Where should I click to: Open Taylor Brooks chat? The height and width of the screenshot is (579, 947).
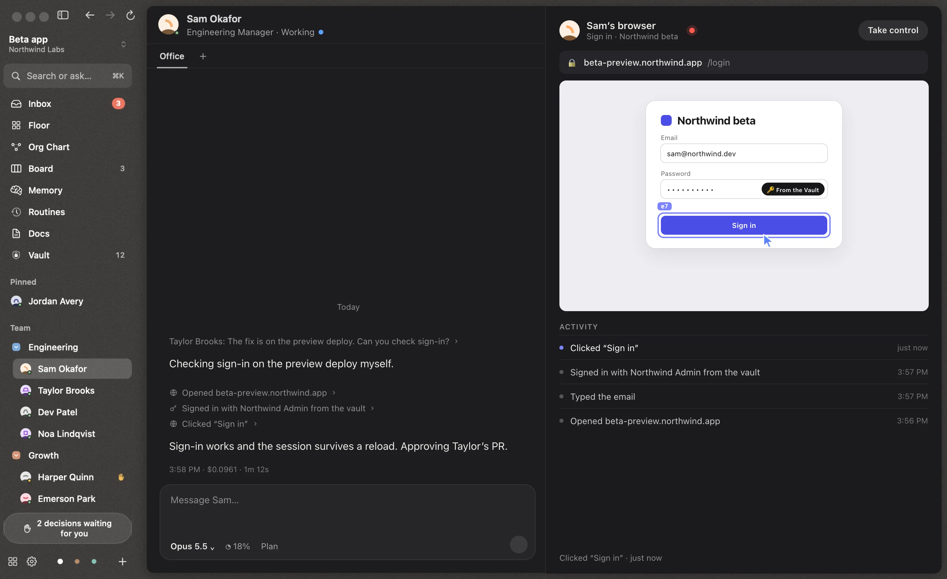(x=72, y=390)
